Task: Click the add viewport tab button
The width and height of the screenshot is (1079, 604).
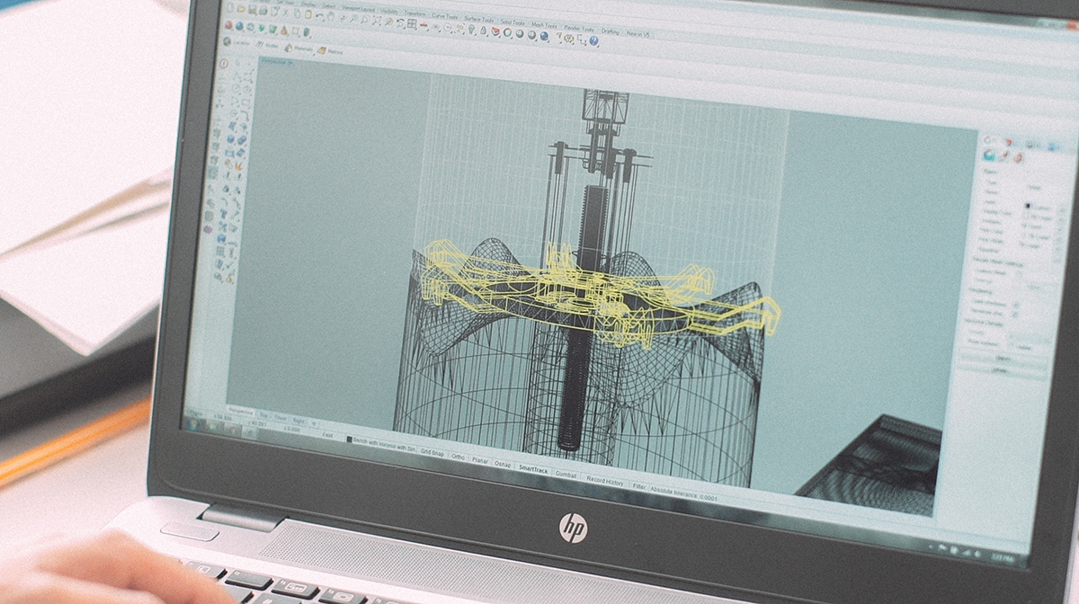Action: (313, 423)
